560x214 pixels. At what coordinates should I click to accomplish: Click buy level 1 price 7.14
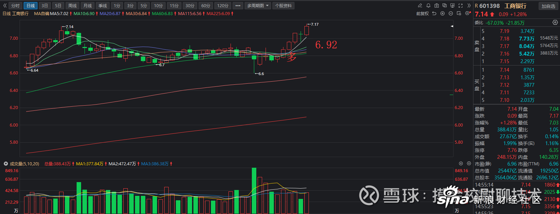pos(504,70)
